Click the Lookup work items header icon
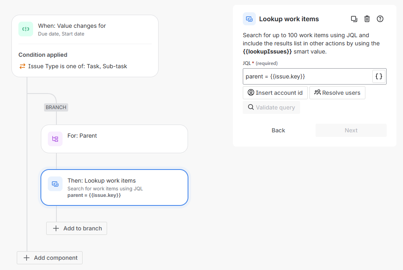This screenshot has height=270, width=403. [249, 19]
